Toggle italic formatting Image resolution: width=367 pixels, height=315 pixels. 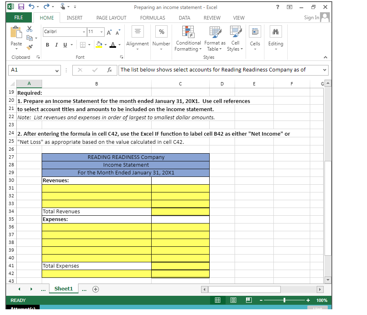click(56, 45)
